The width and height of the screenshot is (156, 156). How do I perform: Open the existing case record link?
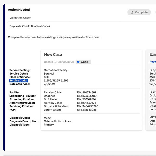click(153, 62)
